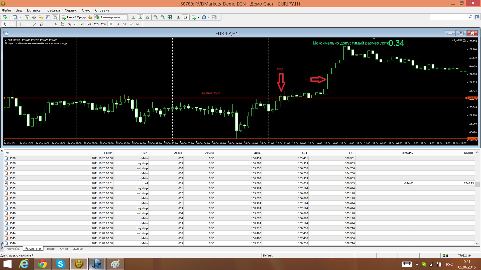Select the horizontal line tool
The height and width of the screenshot is (270, 481).
coord(28,24)
